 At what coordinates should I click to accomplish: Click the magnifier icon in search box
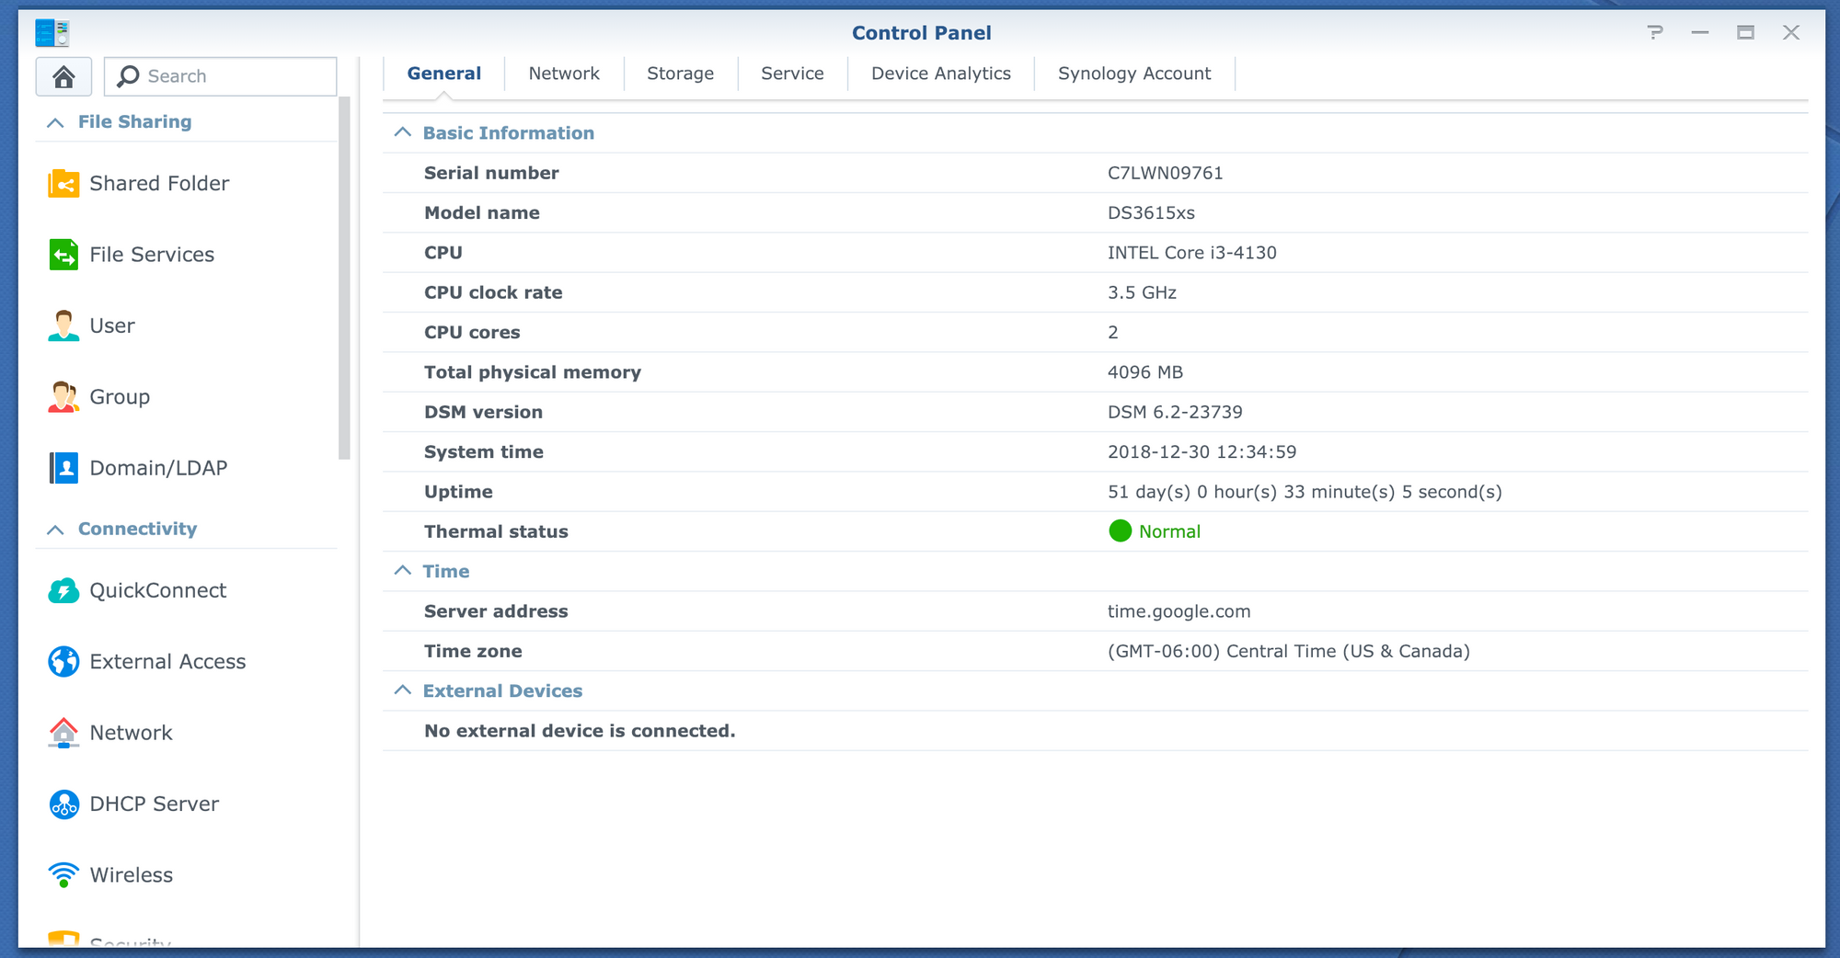click(x=128, y=76)
